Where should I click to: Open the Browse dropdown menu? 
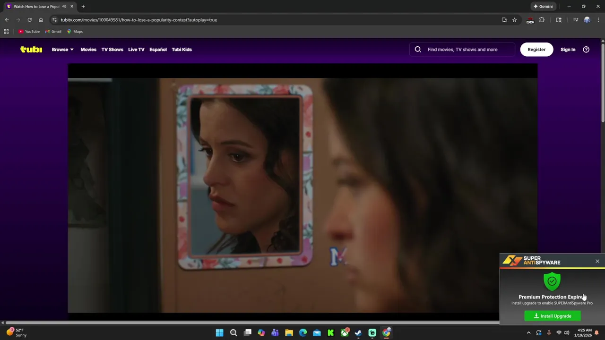point(62,49)
